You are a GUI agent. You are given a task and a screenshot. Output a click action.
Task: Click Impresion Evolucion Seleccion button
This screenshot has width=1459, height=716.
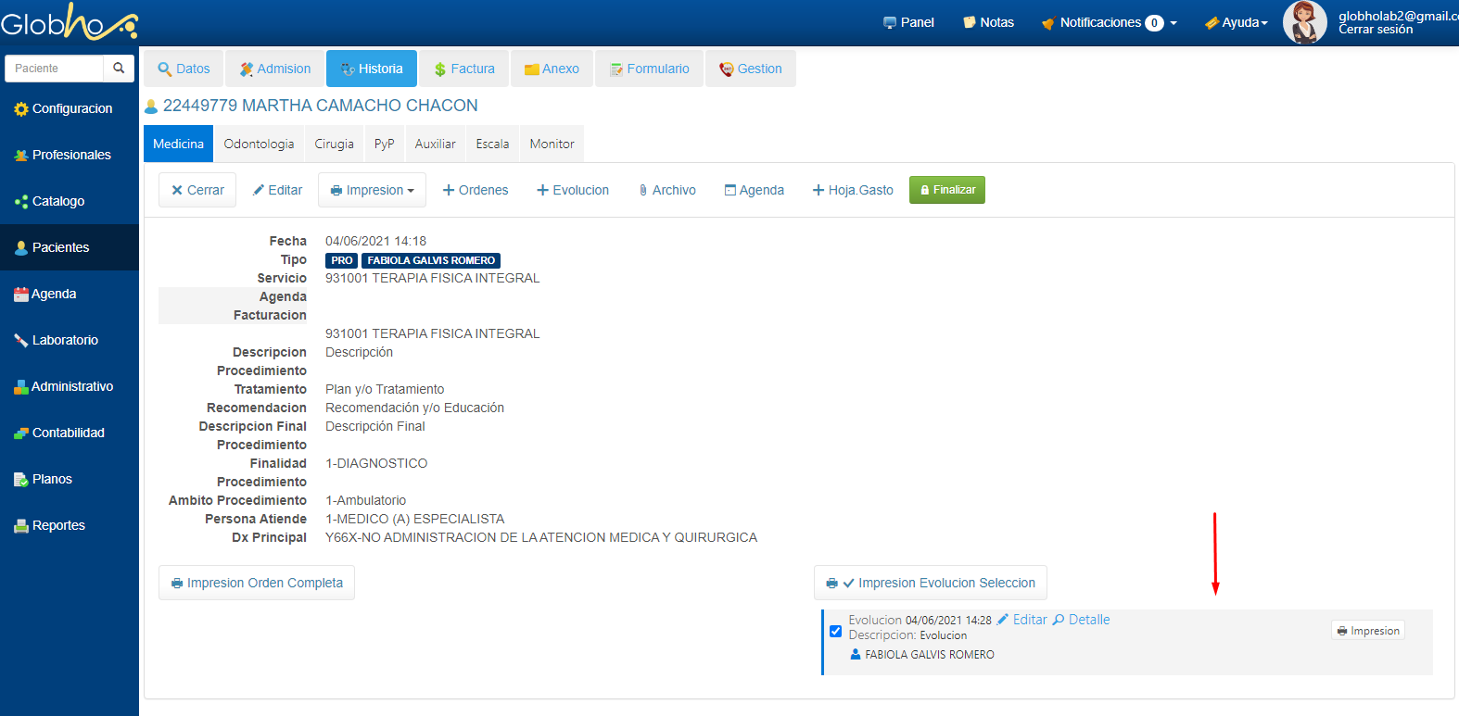pyautogui.click(x=931, y=583)
